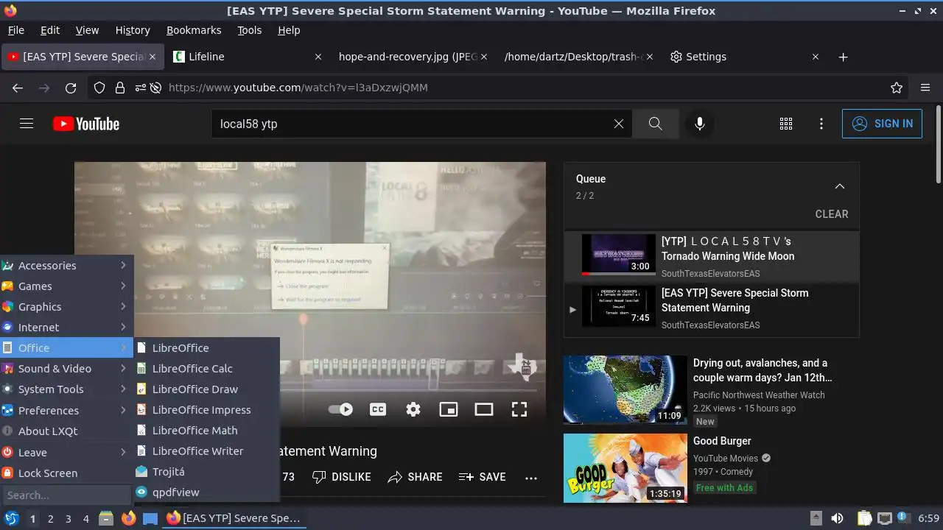Image resolution: width=943 pixels, height=530 pixels.
Task: Click the SHARE button
Action: coord(415,477)
